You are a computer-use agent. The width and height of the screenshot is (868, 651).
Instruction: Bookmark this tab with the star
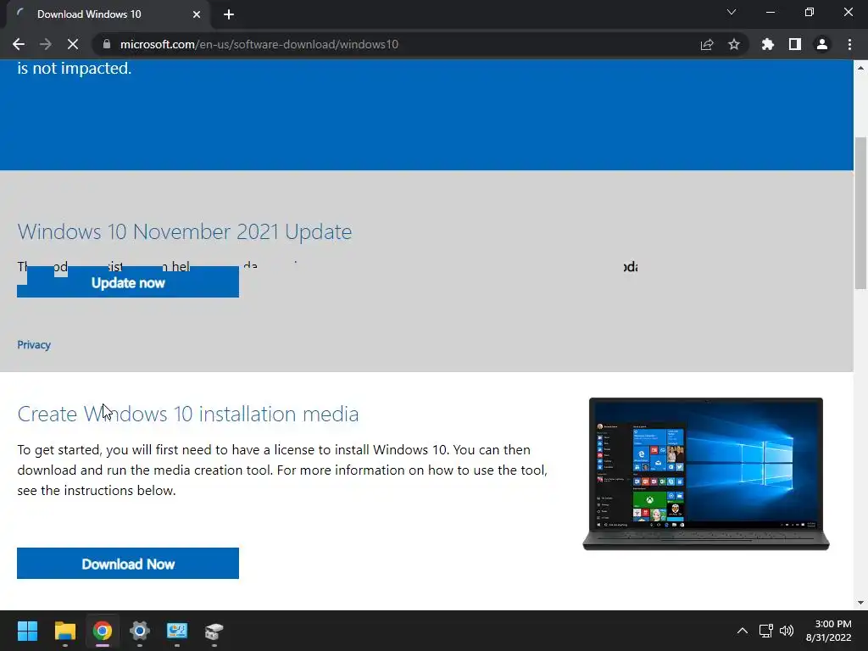(734, 44)
